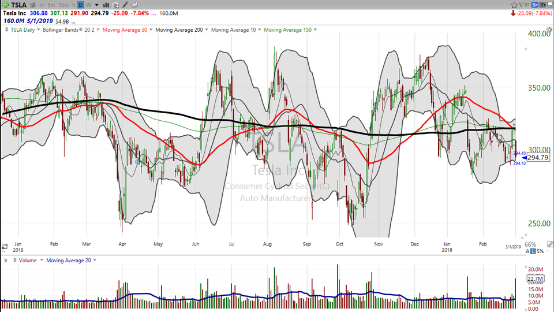
Task: Open the blue S dropdown button
Action: click(534, 5)
